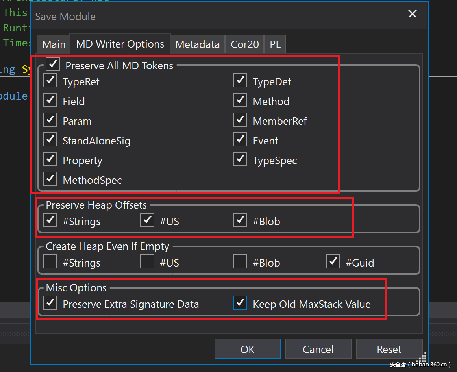Image resolution: width=457 pixels, height=372 pixels.
Task: Switch to the Main tab
Action: coord(54,44)
